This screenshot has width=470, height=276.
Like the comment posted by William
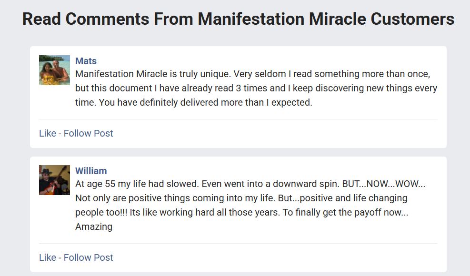48,257
